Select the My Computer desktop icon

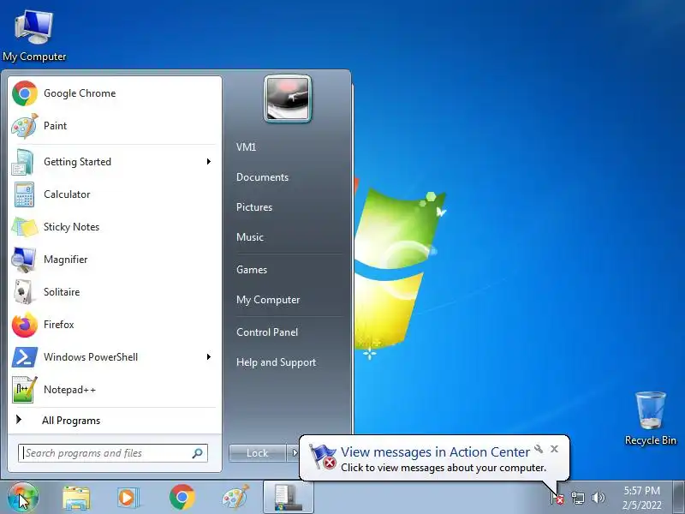click(34, 35)
